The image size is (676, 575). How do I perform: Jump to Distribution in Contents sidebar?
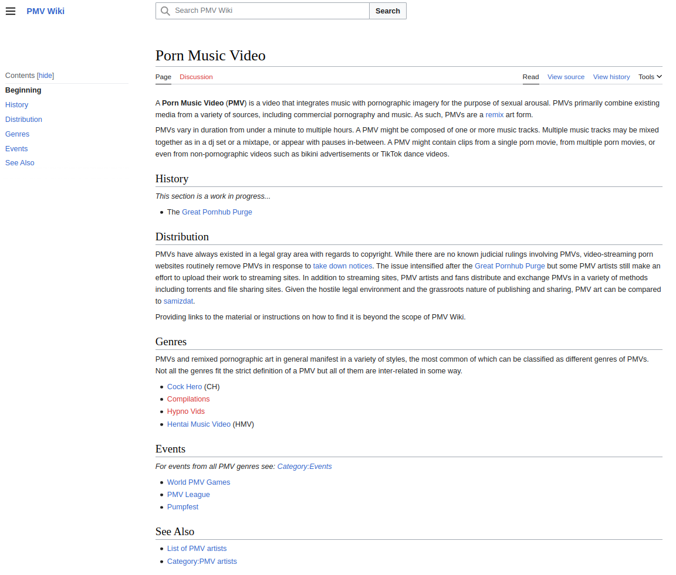coord(23,120)
